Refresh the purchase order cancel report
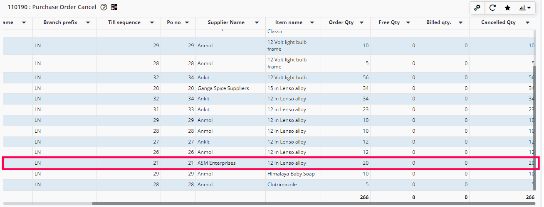This screenshot has height=207, width=544. click(x=492, y=7)
